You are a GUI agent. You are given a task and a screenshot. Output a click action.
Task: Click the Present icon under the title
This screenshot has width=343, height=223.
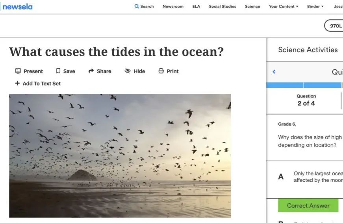[x=18, y=71]
